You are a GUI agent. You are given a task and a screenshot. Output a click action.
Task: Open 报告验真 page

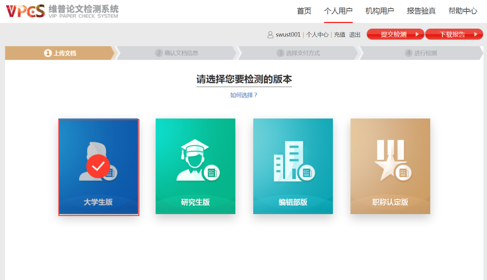click(x=421, y=11)
